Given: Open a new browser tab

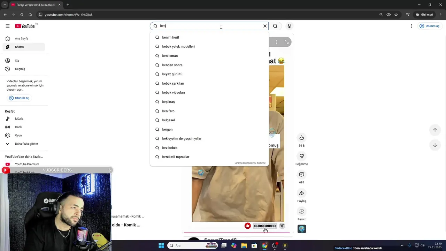Looking at the screenshot, I should click(x=68, y=5).
